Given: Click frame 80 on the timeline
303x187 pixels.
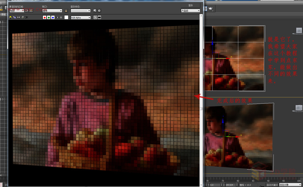Looking at the screenshot, I should (x=238, y=181).
